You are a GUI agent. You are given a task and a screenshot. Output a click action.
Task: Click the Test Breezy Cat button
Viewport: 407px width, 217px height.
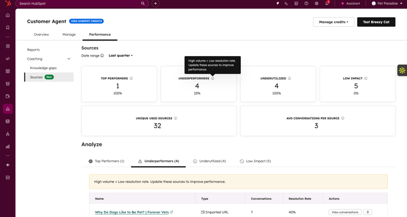coord(376,22)
